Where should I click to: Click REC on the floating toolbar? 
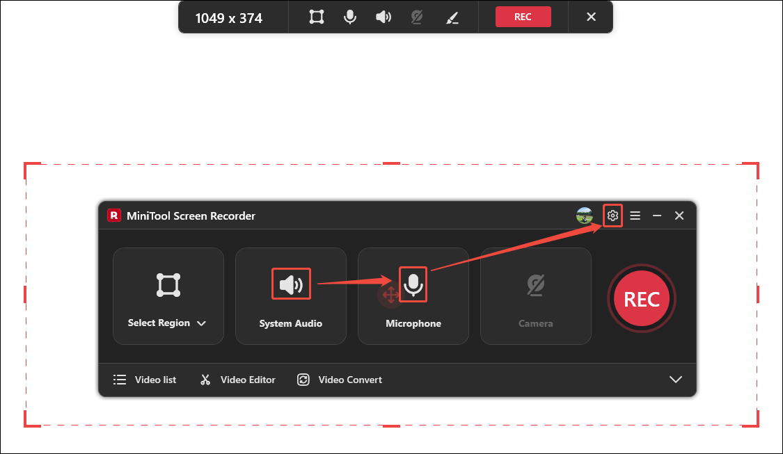(x=523, y=17)
